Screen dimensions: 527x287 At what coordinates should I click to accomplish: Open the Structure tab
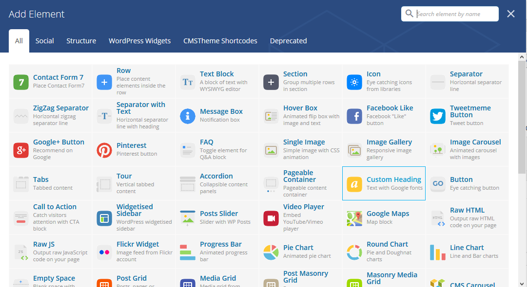pyautogui.click(x=81, y=41)
